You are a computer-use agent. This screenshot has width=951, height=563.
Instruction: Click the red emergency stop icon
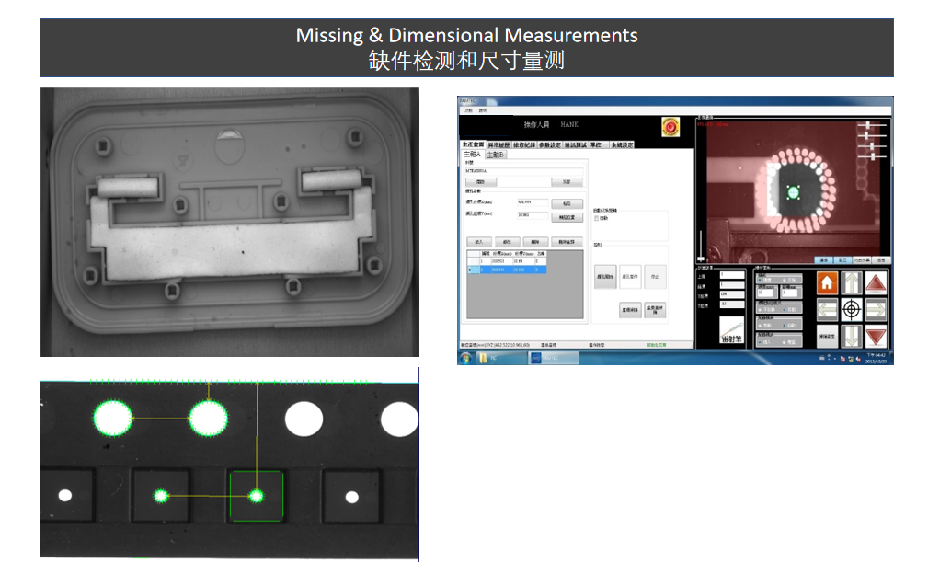point(669,125)
